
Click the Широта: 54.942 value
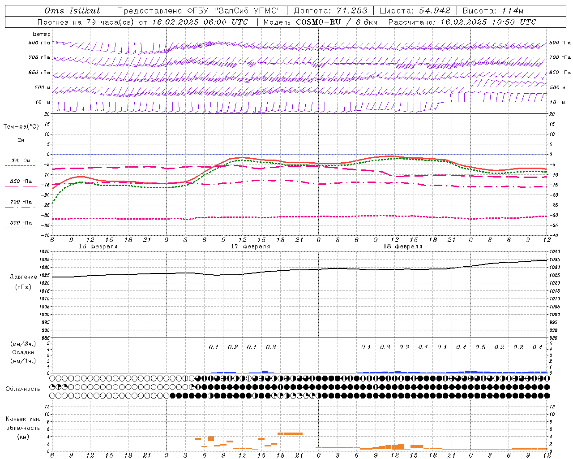tap(415, 11)
